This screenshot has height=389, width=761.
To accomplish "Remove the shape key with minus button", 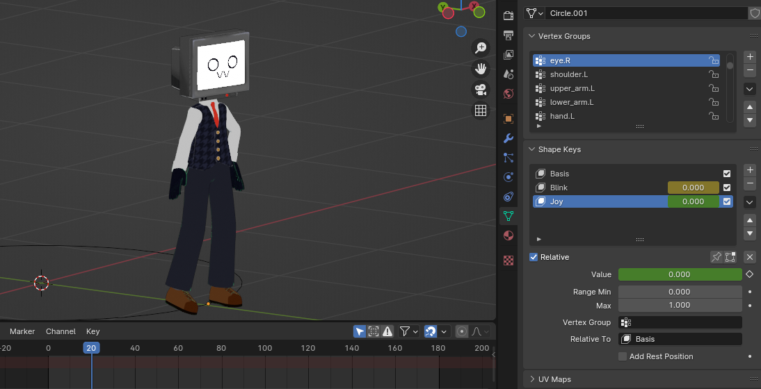I will (750, 183).
